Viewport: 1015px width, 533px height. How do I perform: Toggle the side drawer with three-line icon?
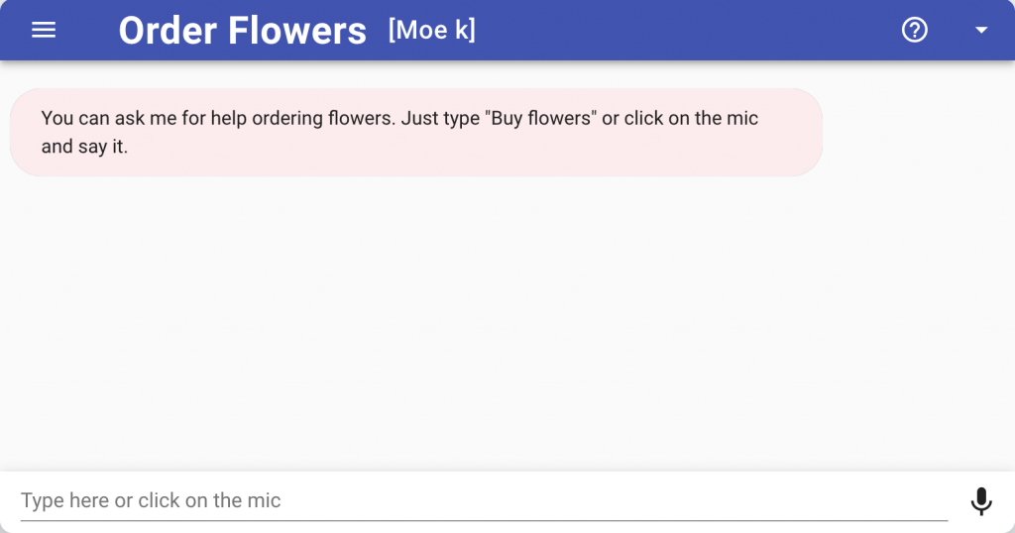[x=44, y=30]
